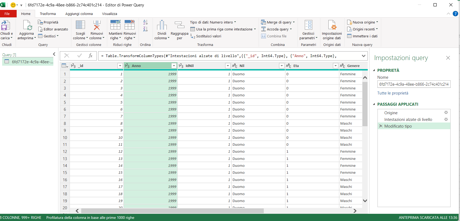Click the horizontal scrollbar of the data grid
The width and height of the screenshot is (460, 221).
point(172,211)
